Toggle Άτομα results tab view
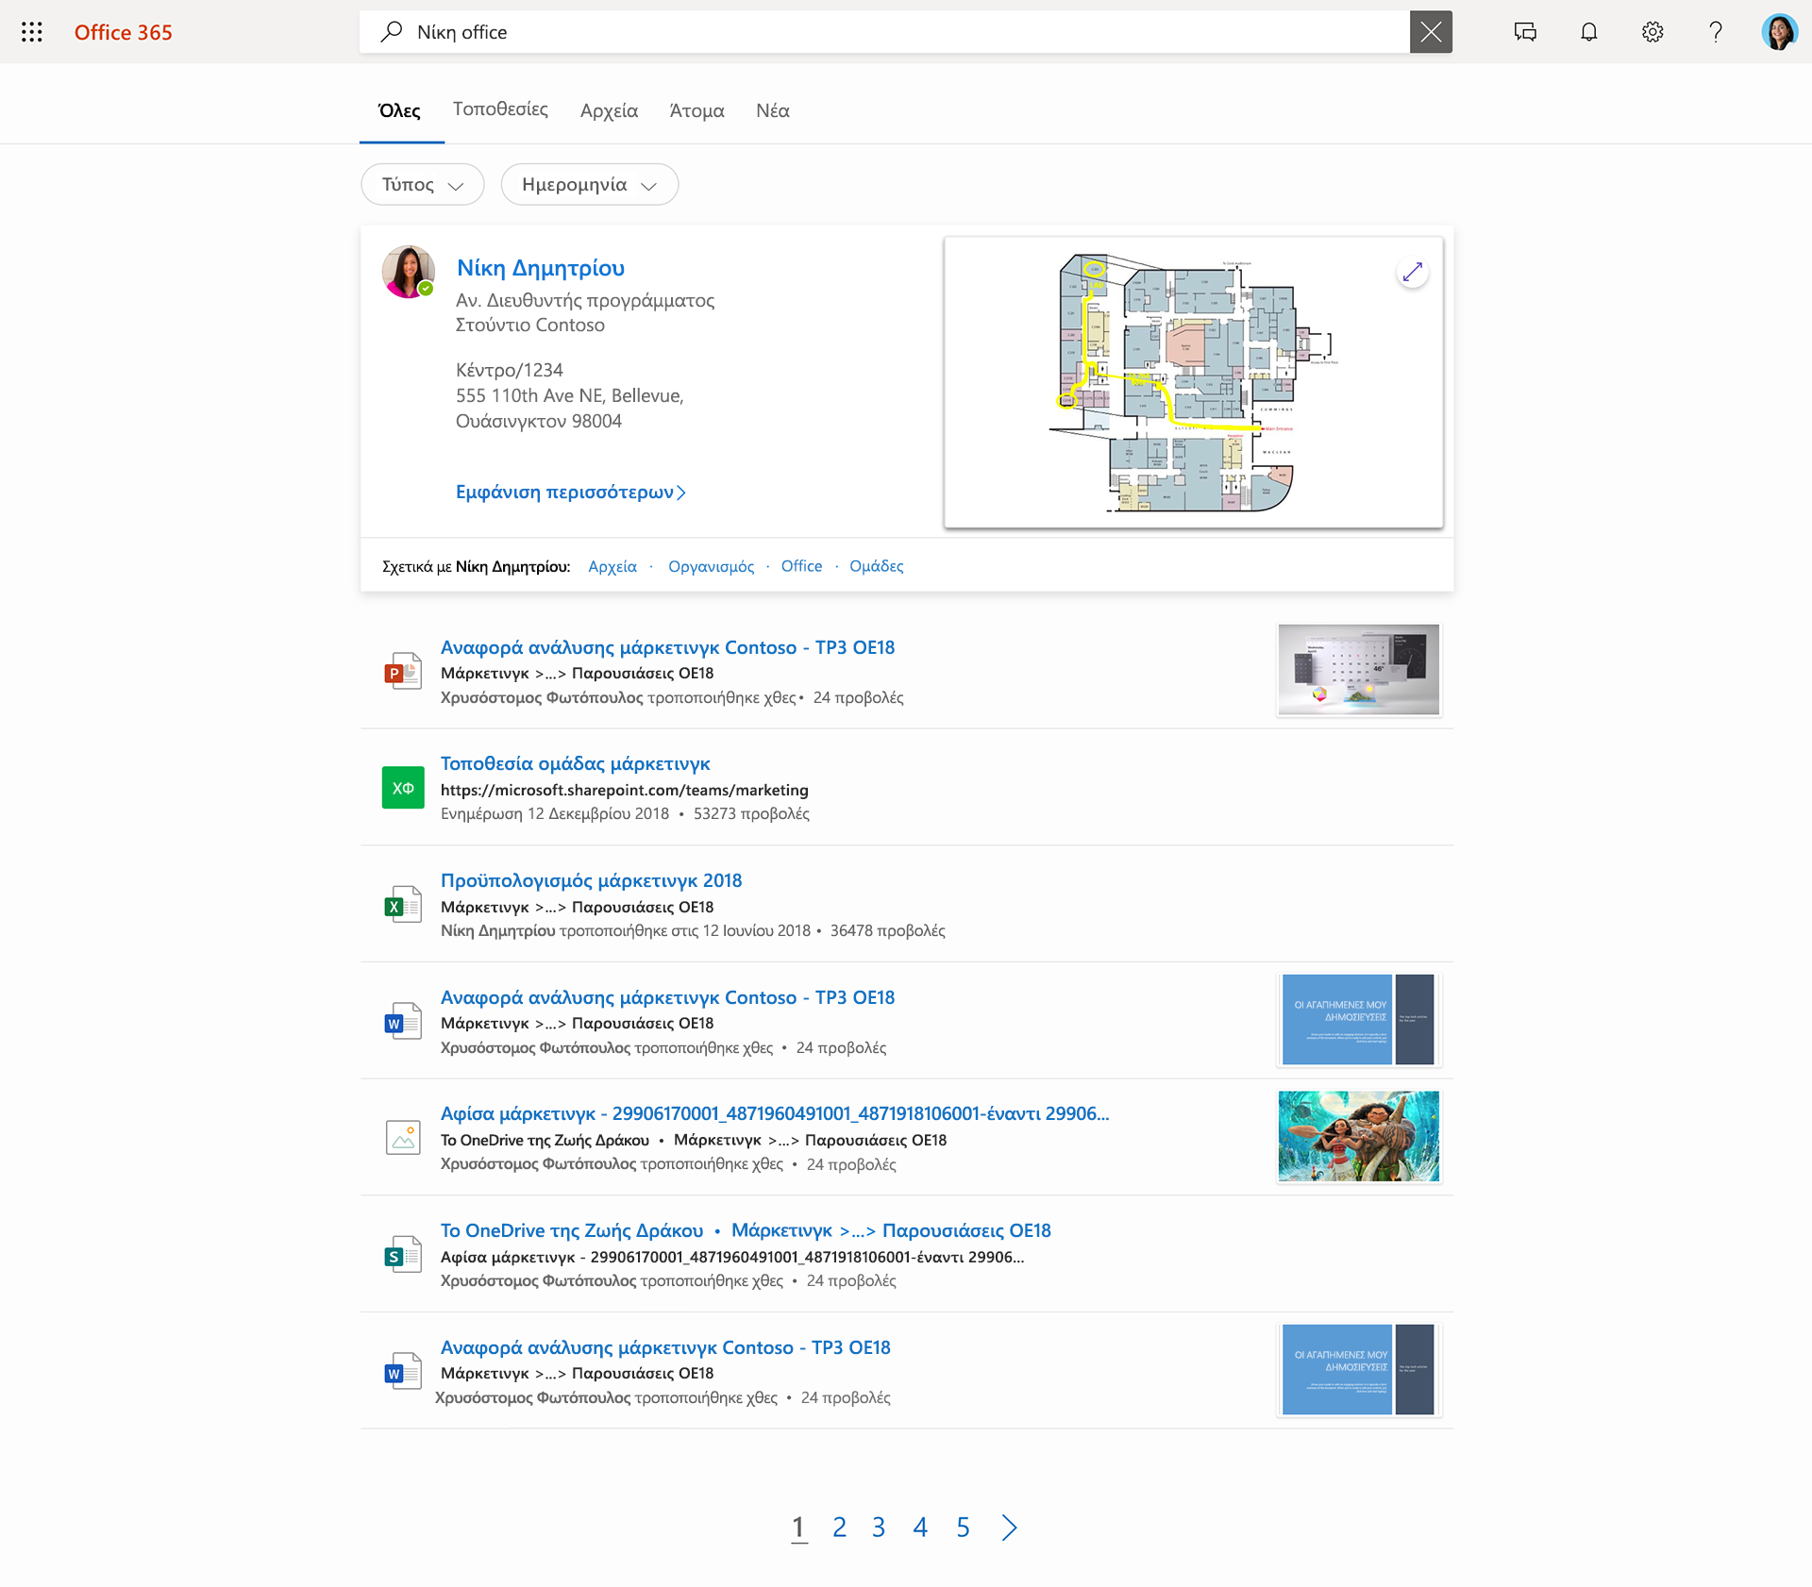The image size is (1812, 1587). pos(695,109)
